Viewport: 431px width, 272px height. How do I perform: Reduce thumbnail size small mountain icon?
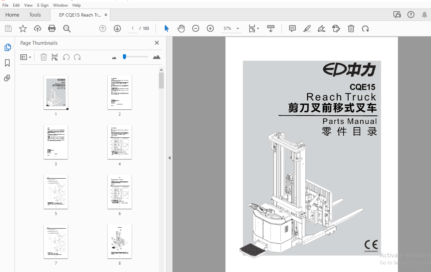pos(114,58)
